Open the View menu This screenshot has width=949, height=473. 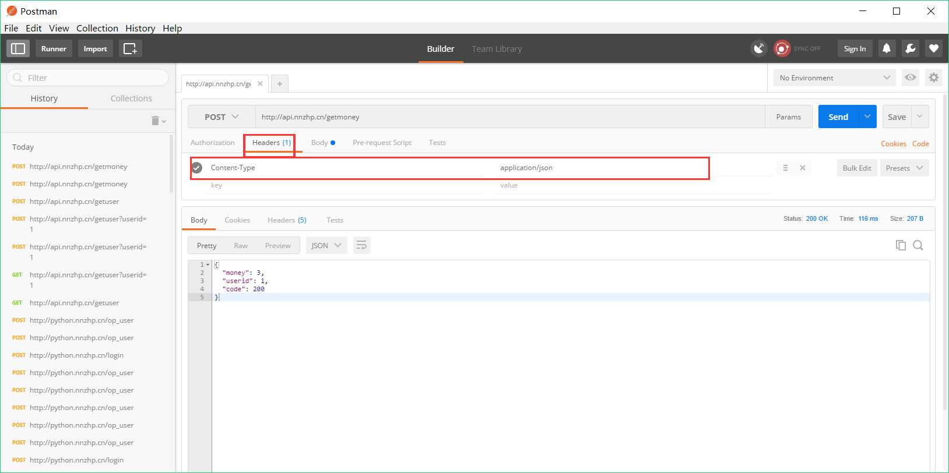(x=59, y=28)
